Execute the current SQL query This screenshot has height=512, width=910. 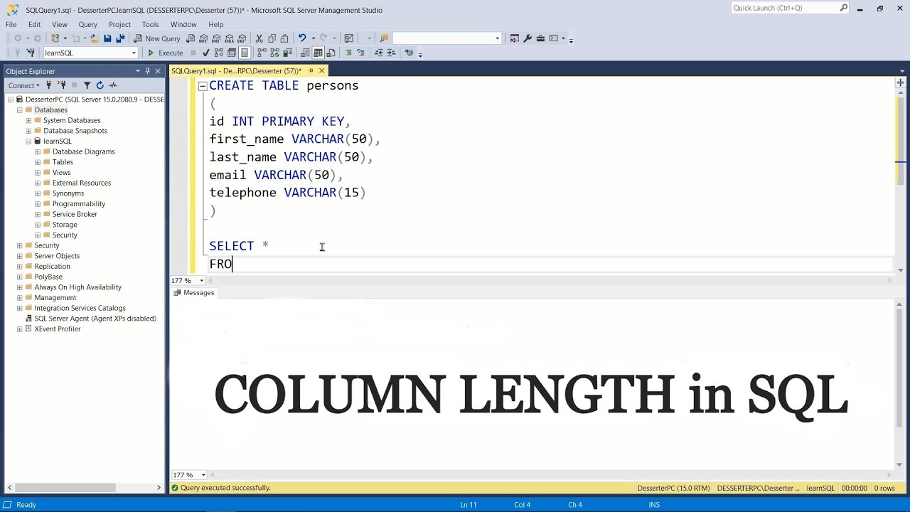click(x=165, y=53)
